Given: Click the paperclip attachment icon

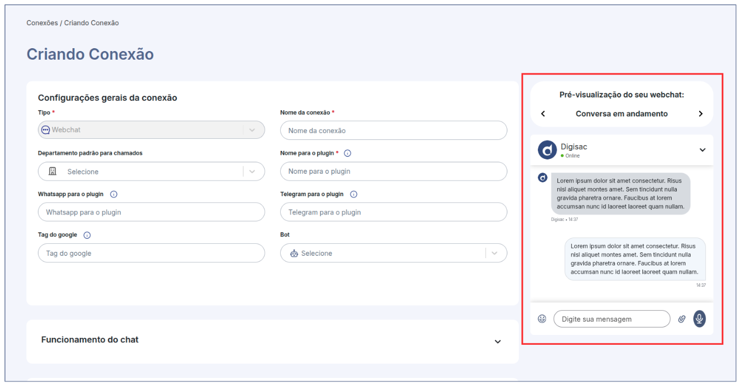Looking at the screenshot, I should tap(682, 319).
